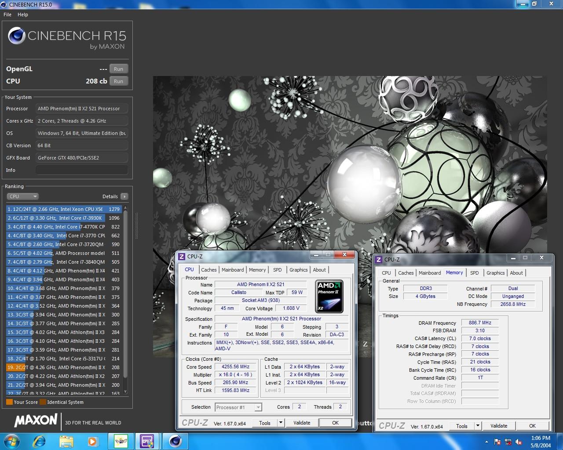Click the DRAM Frequency value 886.7 MHz
This screenshot has height=450, width=563.
coord(480,323)
